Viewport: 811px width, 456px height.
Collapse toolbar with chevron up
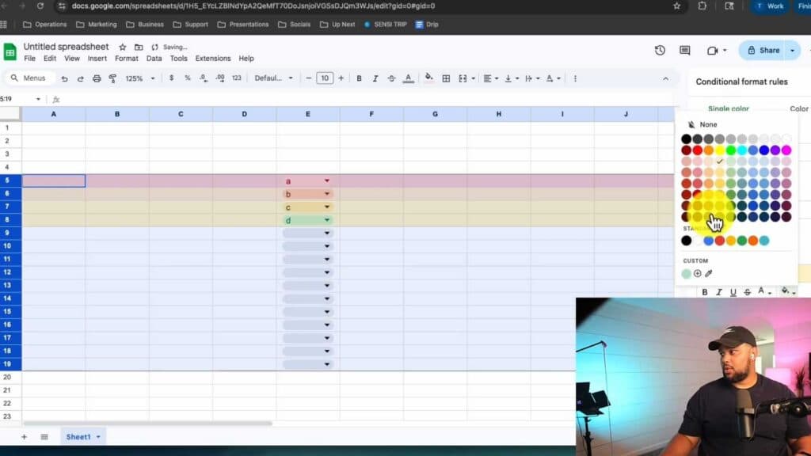point(665,78)
